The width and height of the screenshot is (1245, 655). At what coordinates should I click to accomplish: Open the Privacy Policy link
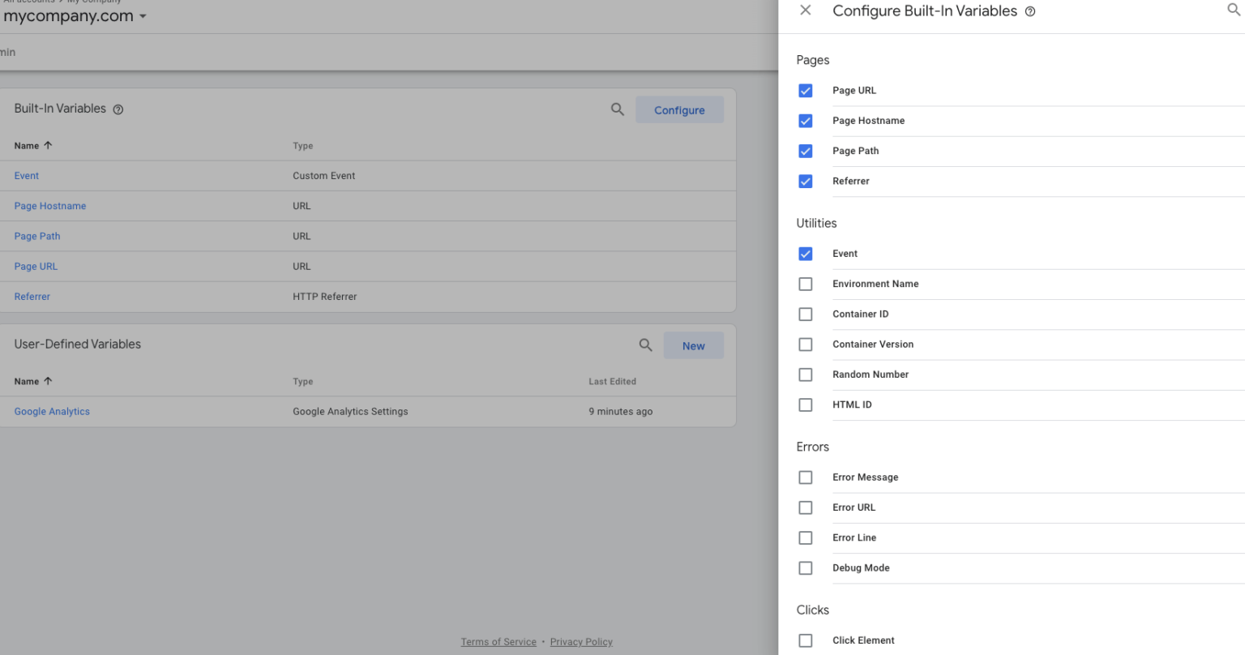pyautogui.click(x=580, y=641)
